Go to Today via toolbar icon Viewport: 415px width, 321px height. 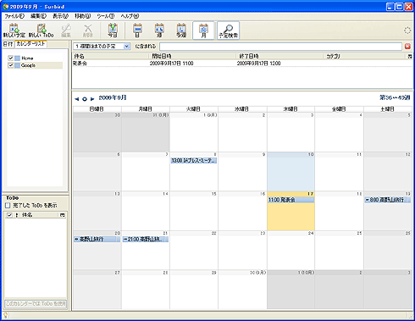pos(113,28)
